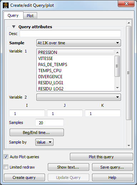Switch to the Plot tab
This screenshot has height=185, width=137.
point(30,16)
